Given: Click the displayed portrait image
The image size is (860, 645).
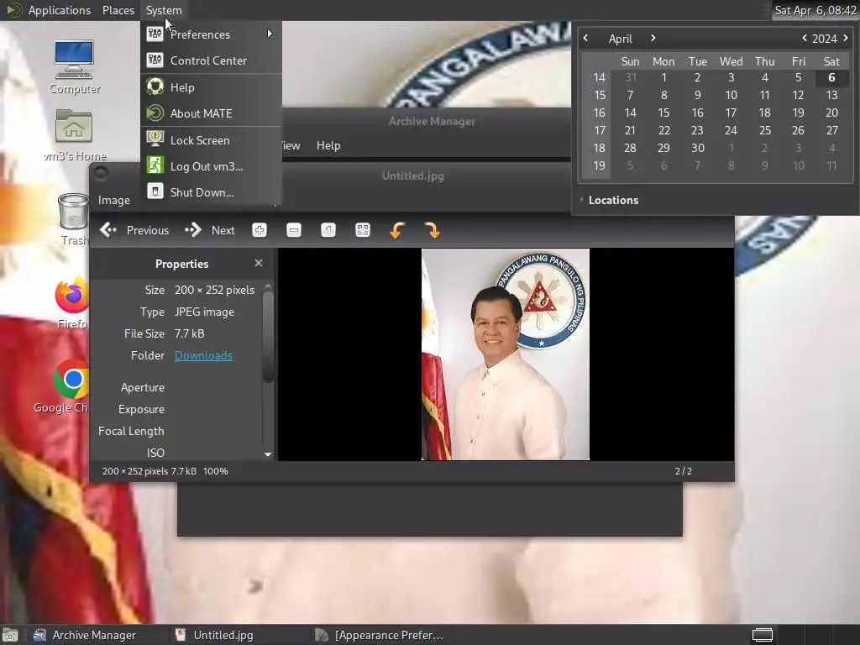Looking at the screenshot, I should pyautogui.click(x=505, y=354).
